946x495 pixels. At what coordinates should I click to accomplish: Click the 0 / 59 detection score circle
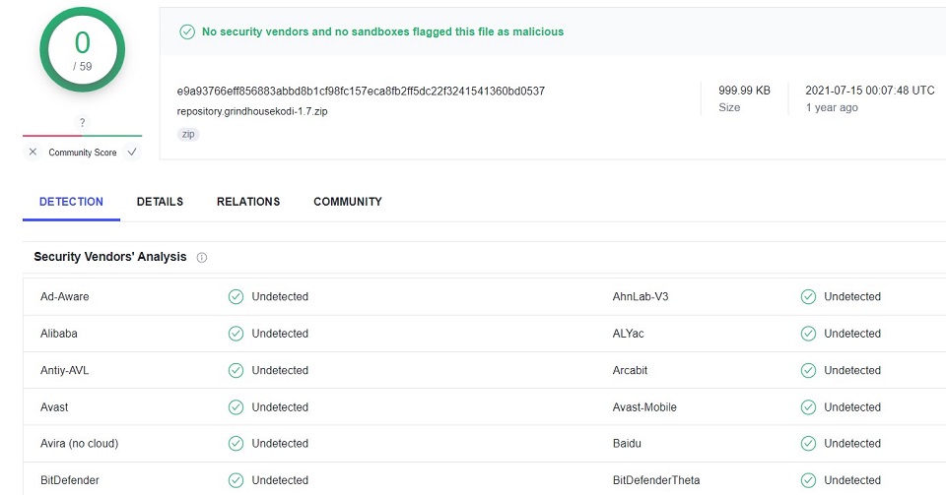pos(83,49)
